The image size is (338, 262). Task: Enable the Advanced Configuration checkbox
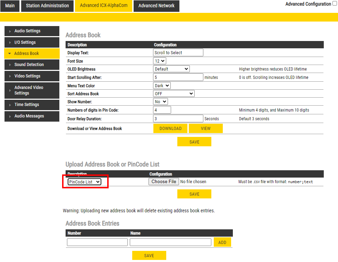335,4
